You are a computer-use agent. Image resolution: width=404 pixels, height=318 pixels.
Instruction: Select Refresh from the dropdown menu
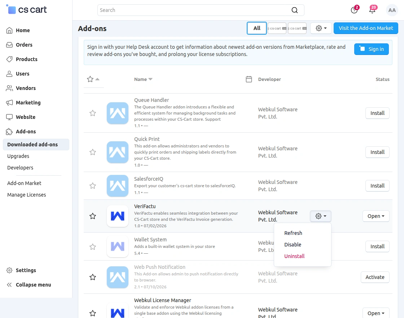click(293, 233)
